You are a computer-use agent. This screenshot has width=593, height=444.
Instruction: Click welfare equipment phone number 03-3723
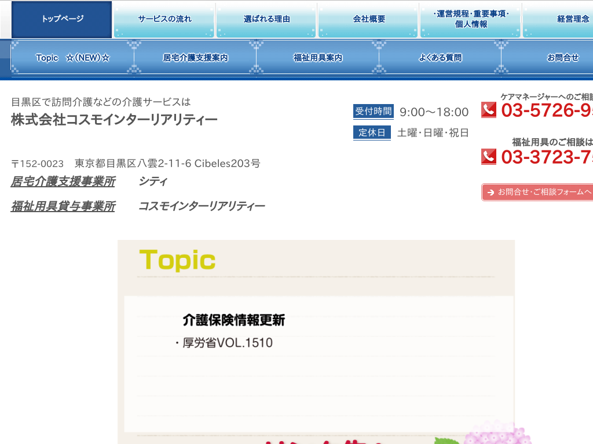pos(547,157)
